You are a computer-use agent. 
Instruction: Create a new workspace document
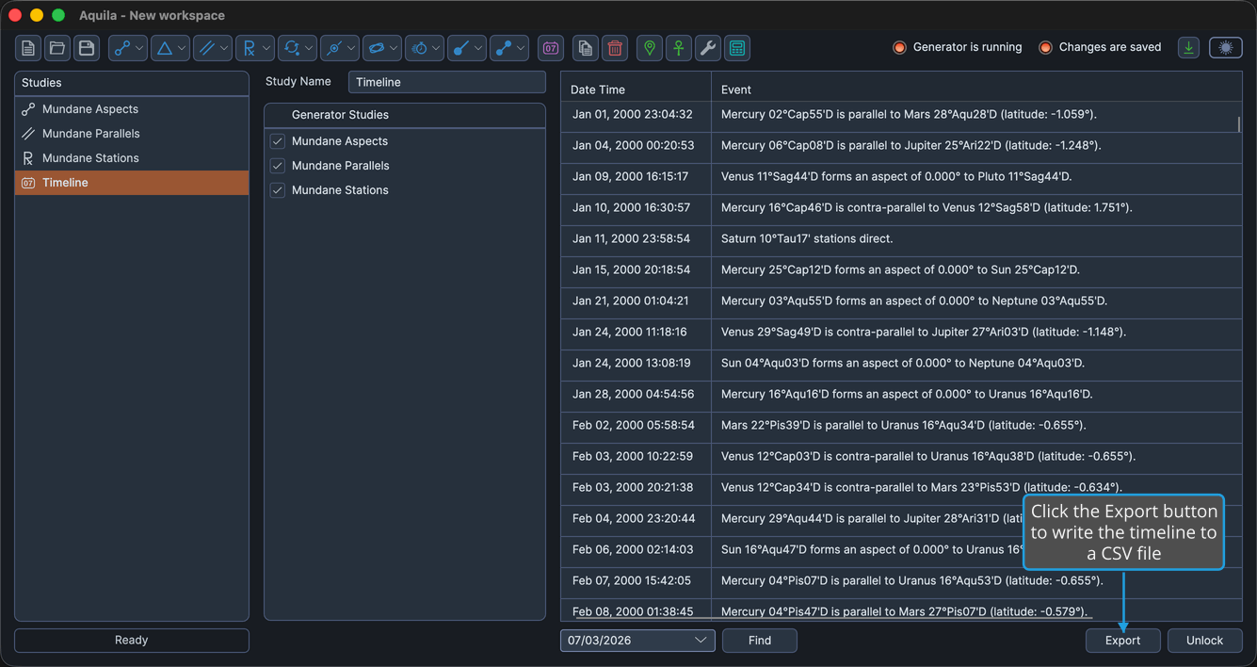point(28,48)
